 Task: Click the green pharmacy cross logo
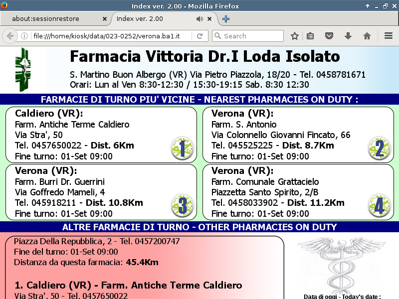(23, 70)
